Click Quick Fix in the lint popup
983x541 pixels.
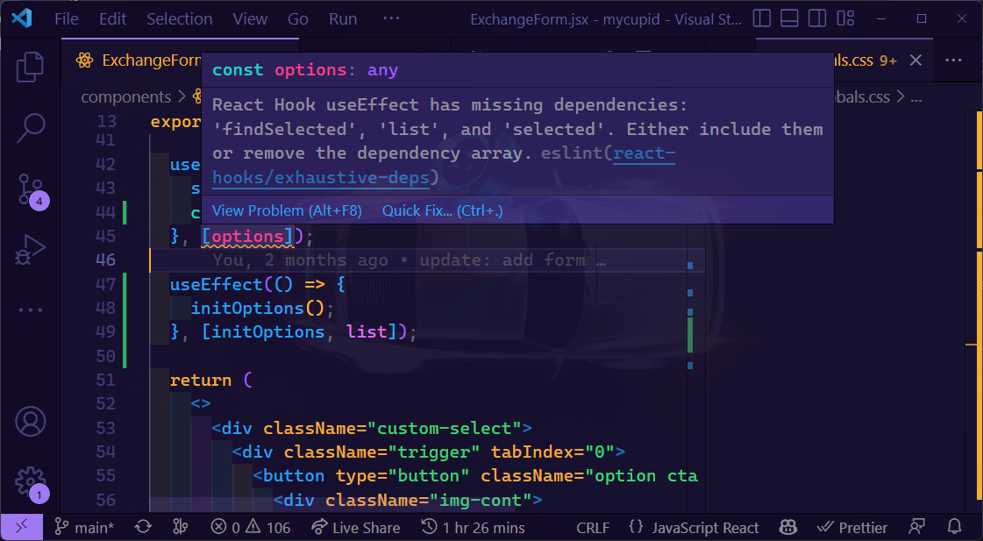(442, 210)
